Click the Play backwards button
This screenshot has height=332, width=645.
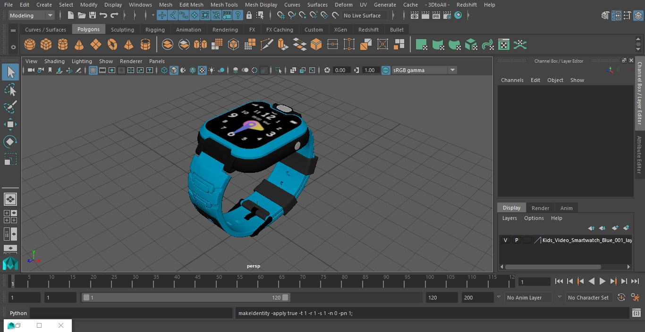[591, 281]
